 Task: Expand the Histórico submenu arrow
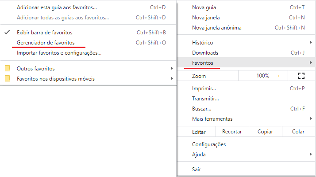311,42
